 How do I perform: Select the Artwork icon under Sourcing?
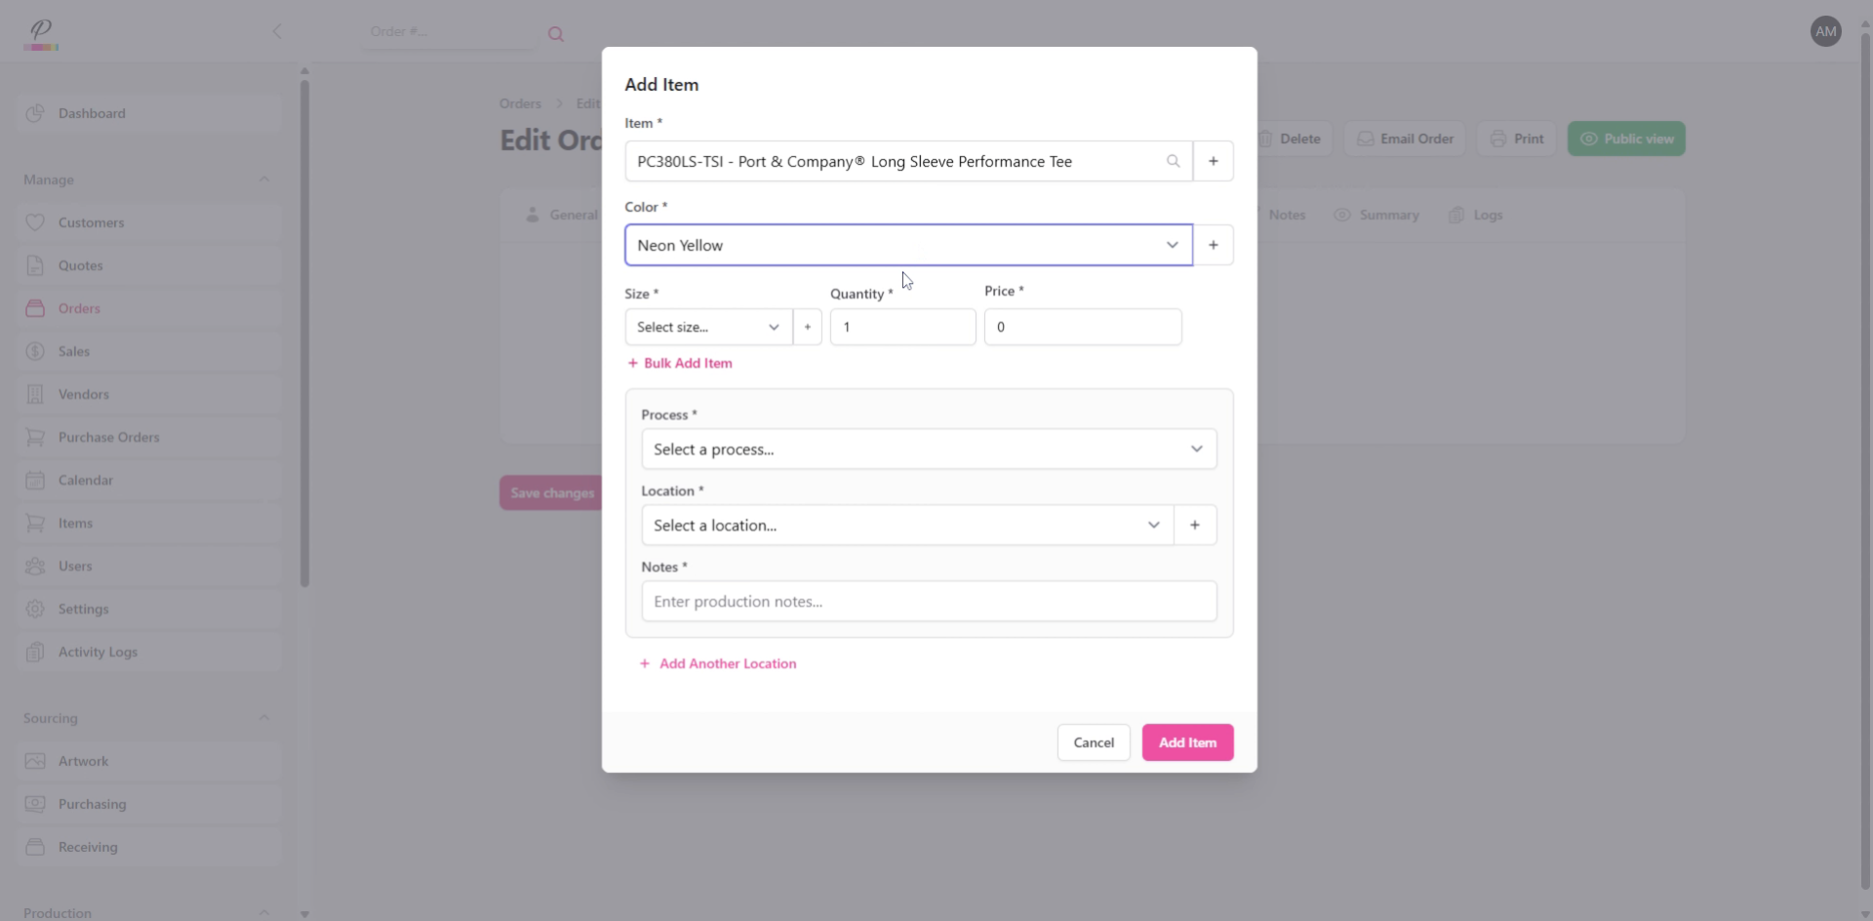pos(35,761)
